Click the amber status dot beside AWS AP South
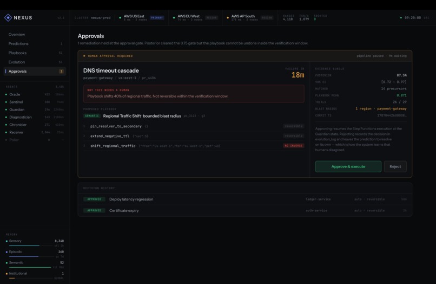This screenshot has width=436, height=284. tap(228, 17)
